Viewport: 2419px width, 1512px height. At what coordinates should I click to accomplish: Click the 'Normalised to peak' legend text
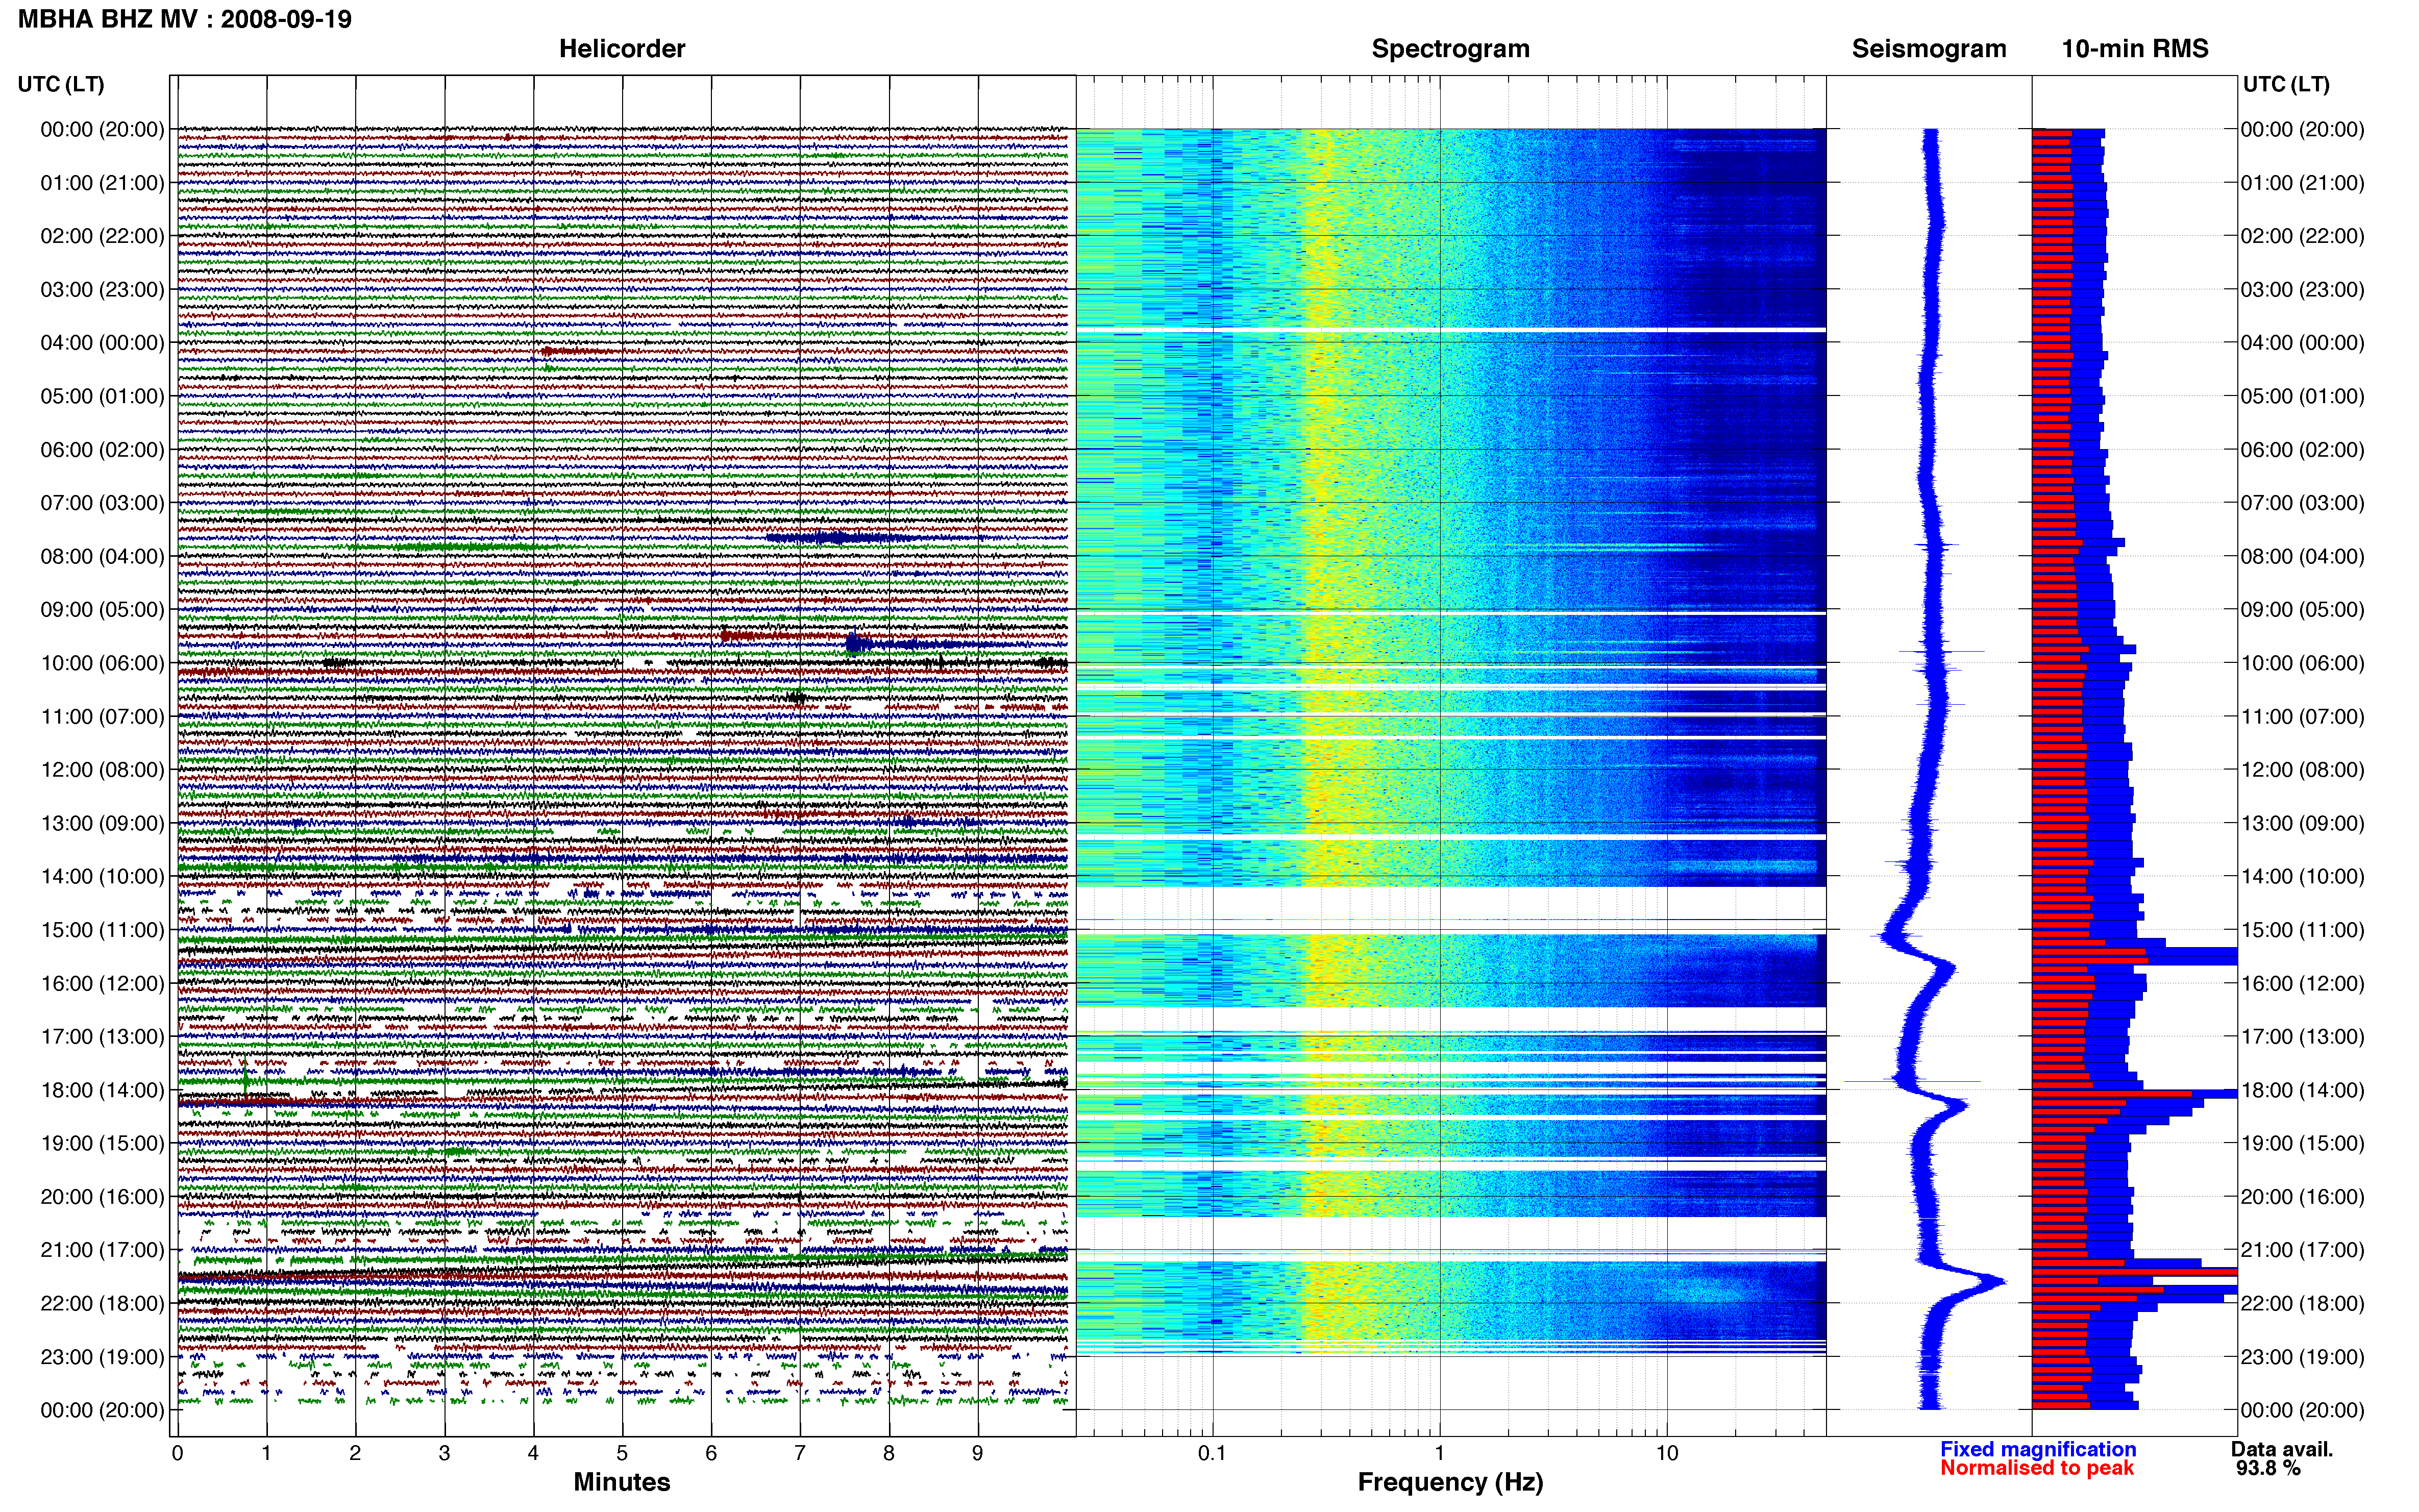click(2037, 1468)
